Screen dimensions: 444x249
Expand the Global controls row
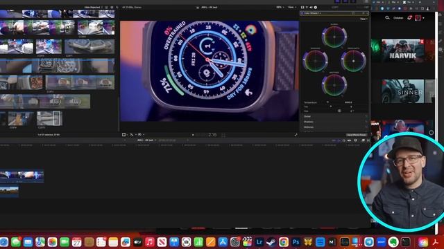point(334,116)
